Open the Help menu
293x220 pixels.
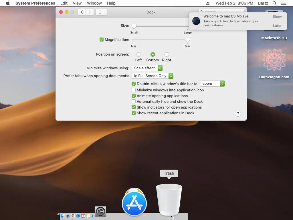111,3
